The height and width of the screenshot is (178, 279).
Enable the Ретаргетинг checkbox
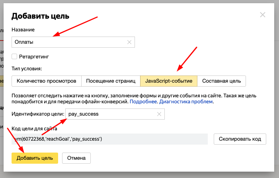[x=14, y=56]
